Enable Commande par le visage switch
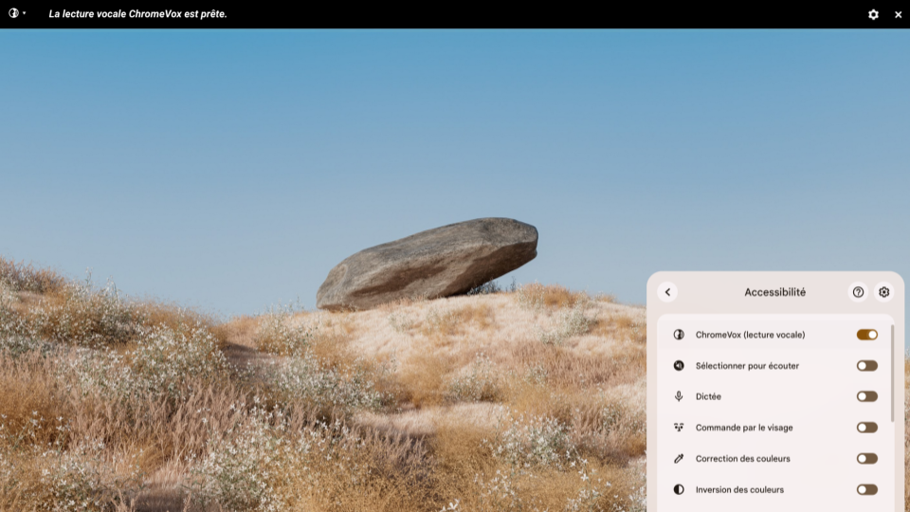Viewport: 910px width, 512px height. (866, 428)
